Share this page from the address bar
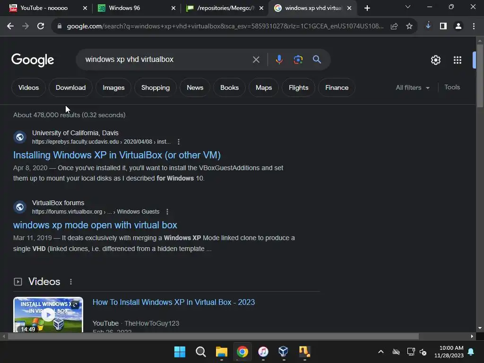Image resolution: width=484 pixels, height=363 pixels. [394, 26]
